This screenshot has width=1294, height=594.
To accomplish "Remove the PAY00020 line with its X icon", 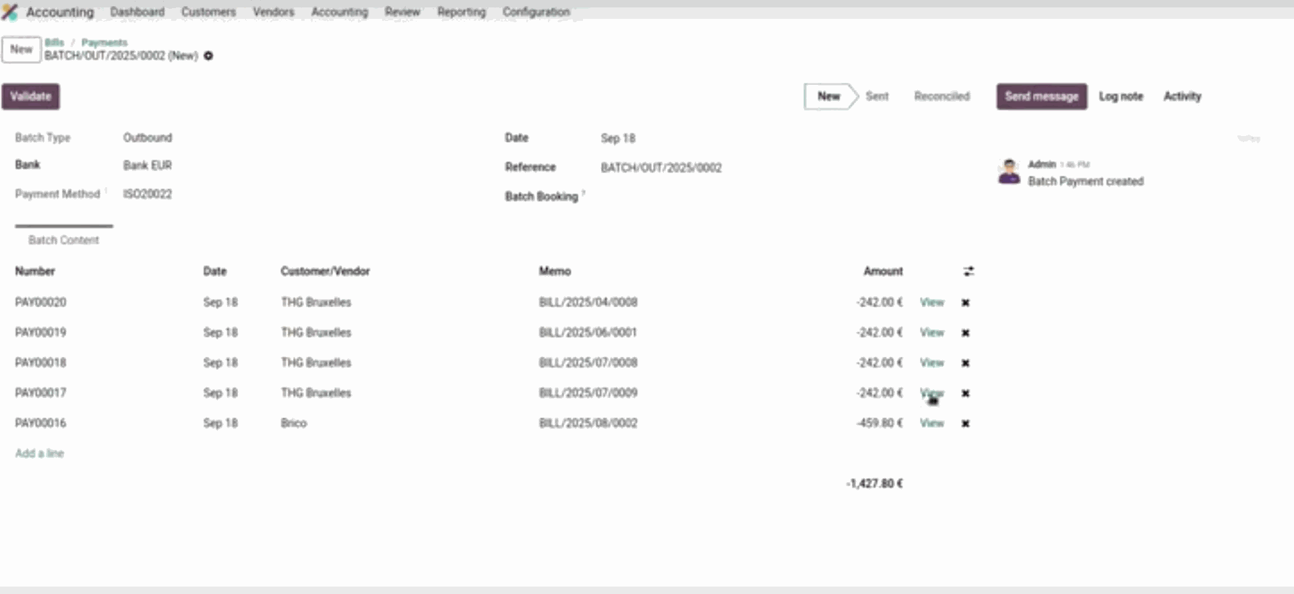I will click(x=965, y=303).
